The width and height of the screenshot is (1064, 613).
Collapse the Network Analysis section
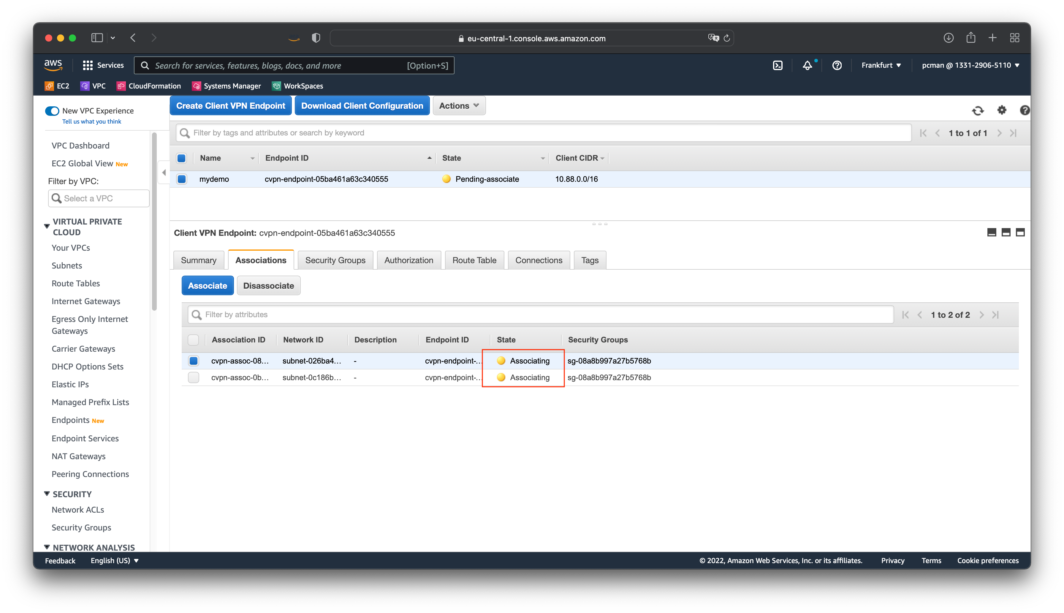47,547
